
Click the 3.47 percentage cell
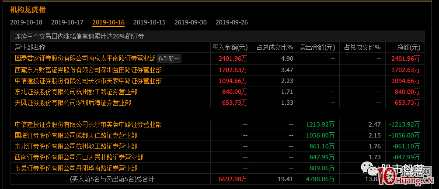tap(288, 70)
